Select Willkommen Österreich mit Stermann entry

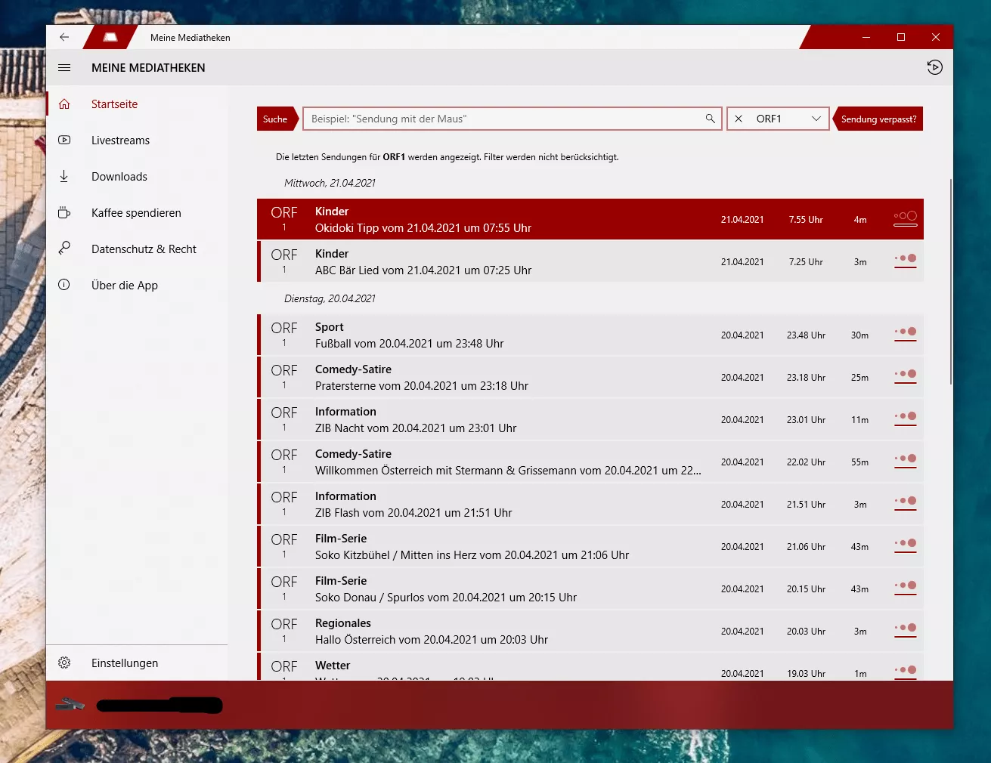[590, 462]
